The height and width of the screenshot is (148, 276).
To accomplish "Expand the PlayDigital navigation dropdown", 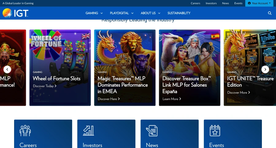I will [x=121, y=13].
